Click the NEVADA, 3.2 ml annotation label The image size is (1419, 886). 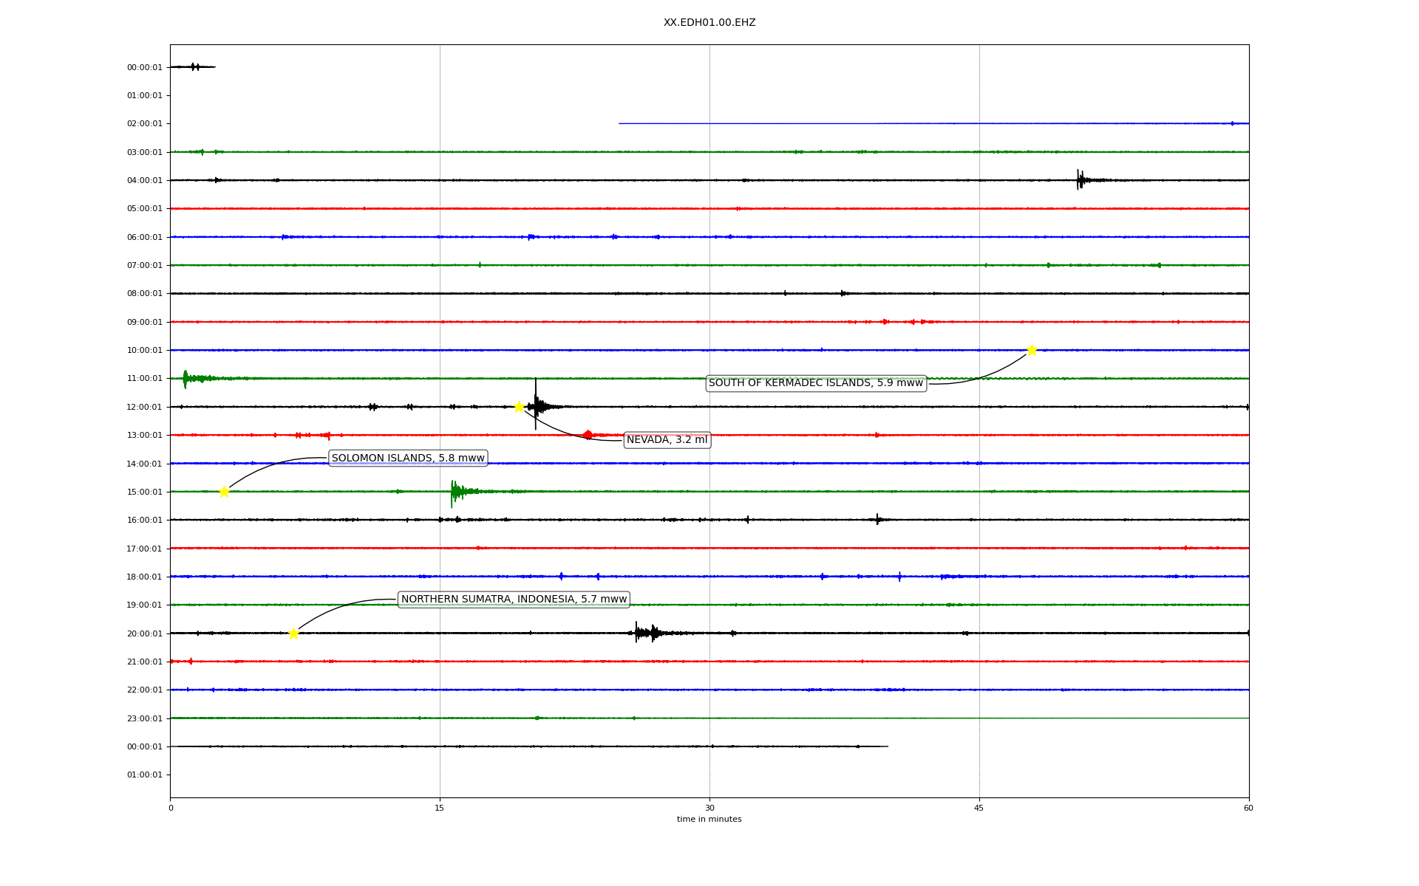click(667, 440)
